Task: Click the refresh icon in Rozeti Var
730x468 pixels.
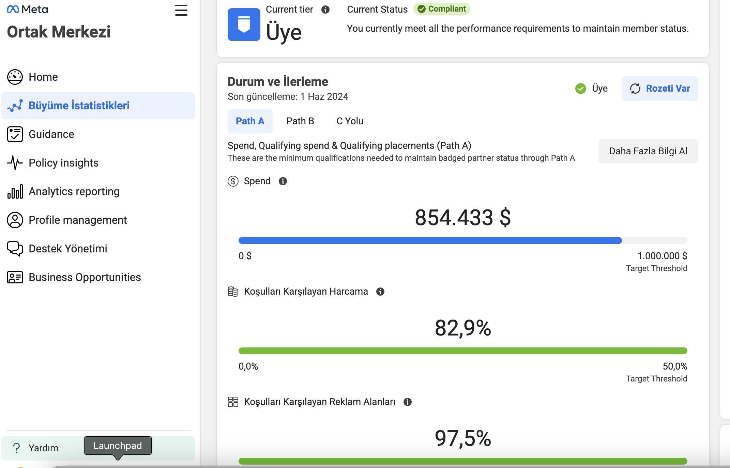Action: 635,89
